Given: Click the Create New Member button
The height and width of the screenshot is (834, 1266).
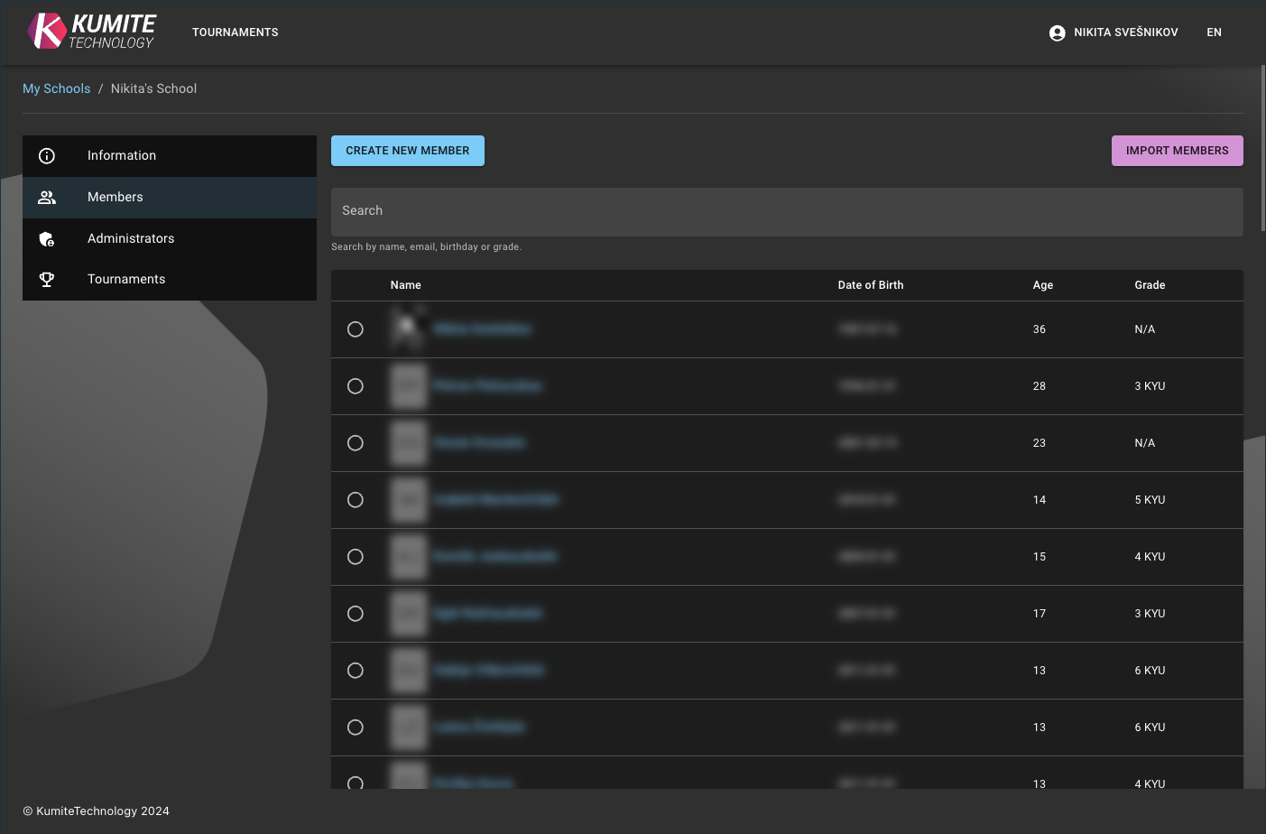Looking at the screenshot, I should click(407, 150).
